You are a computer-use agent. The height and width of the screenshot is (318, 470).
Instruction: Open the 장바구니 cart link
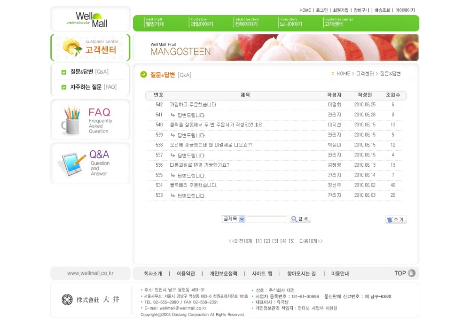pos(361,10)
